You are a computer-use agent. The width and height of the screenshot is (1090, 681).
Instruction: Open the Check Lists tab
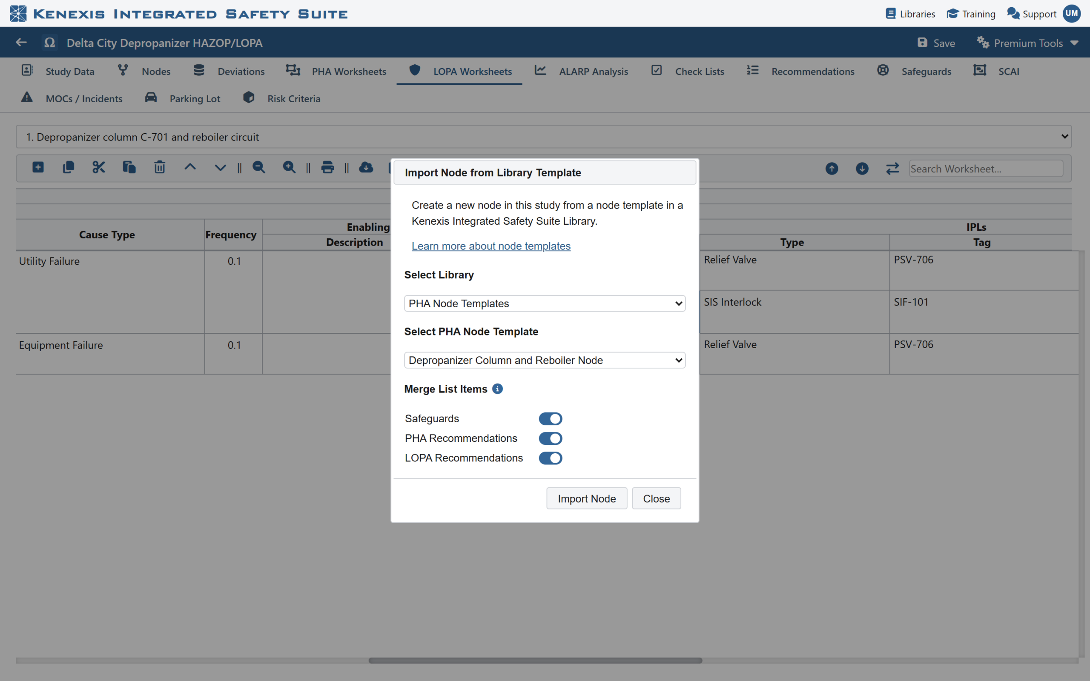click(687, 71)
